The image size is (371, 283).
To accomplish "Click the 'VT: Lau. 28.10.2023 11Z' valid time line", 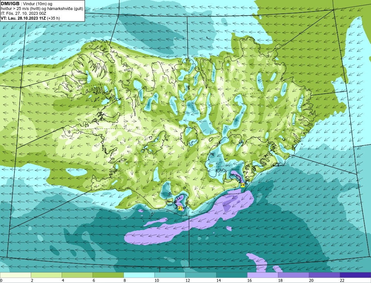I will point(23,18).
